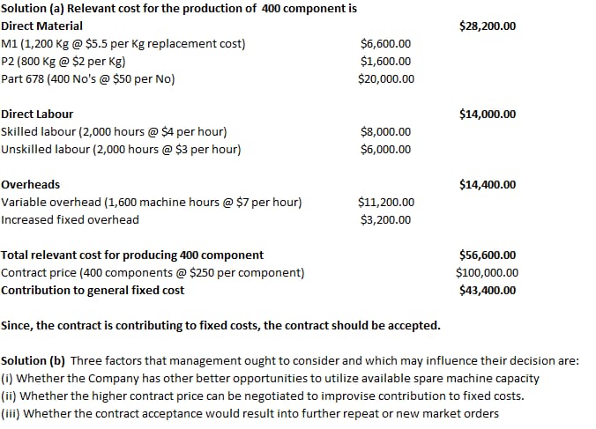Select the Variable overhead line item

click(151, 203)
